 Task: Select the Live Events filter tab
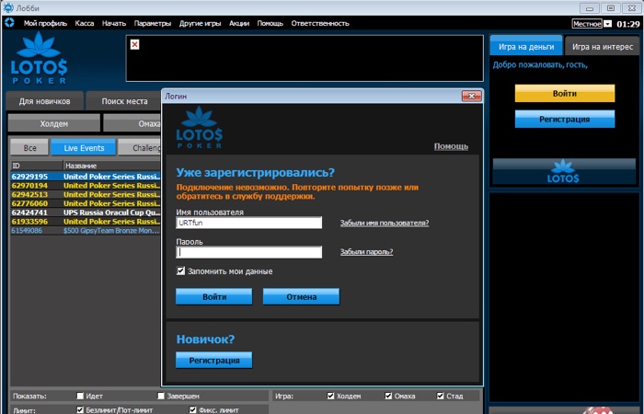coord(84,148)
